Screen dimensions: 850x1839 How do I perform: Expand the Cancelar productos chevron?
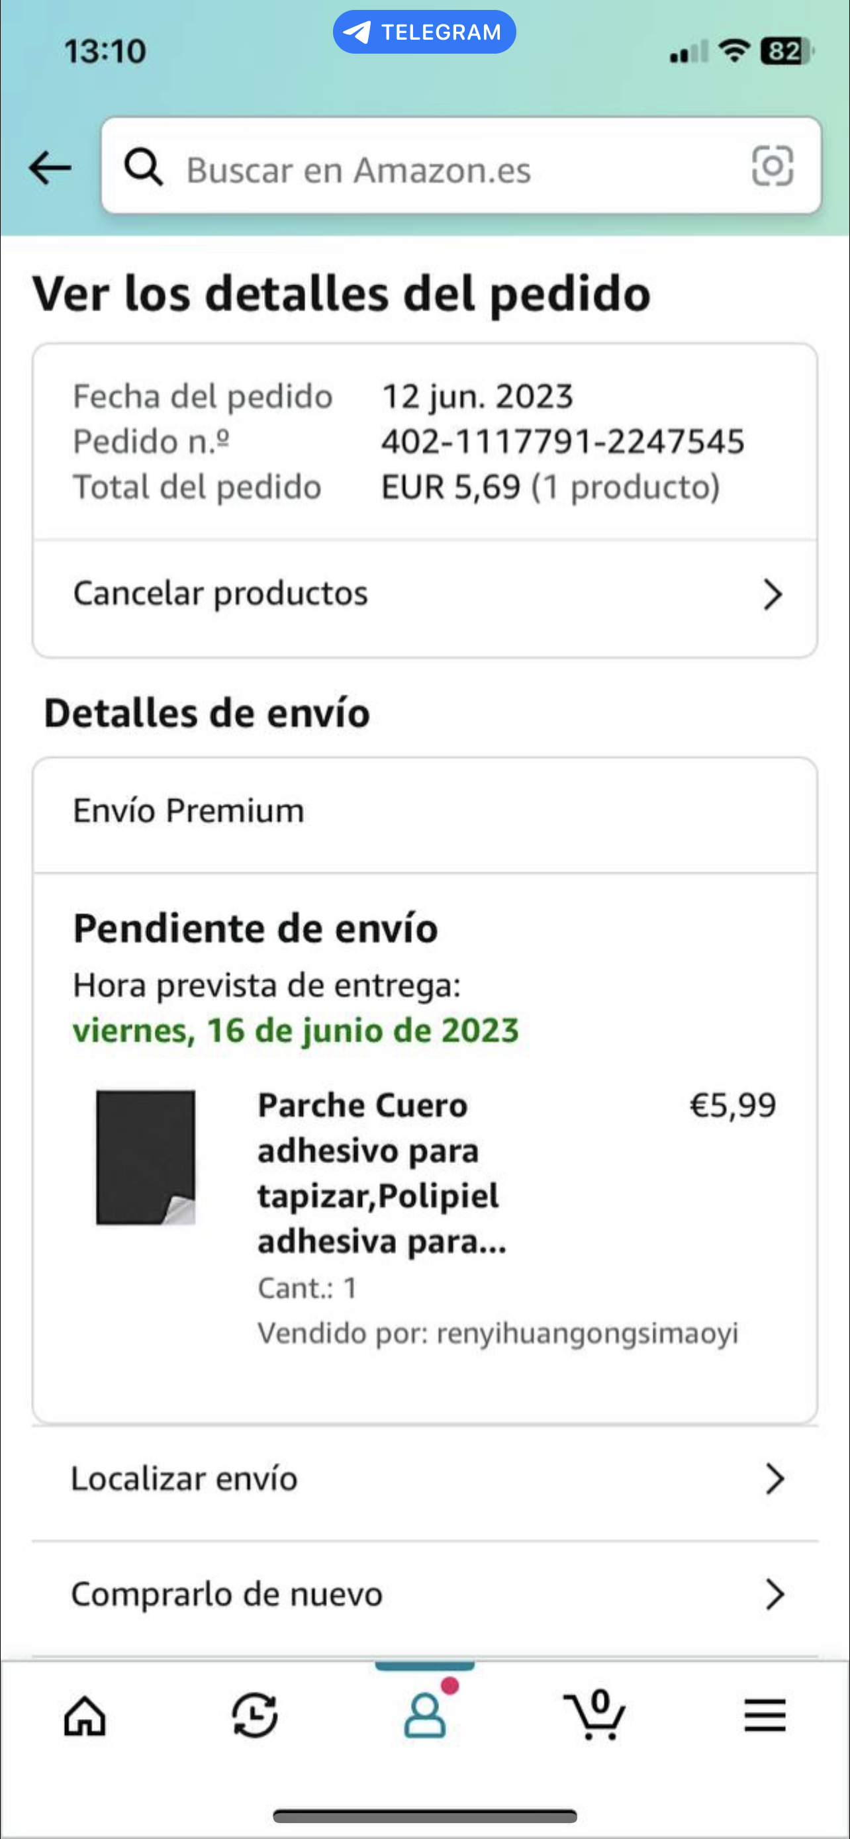tap(772, 594)
